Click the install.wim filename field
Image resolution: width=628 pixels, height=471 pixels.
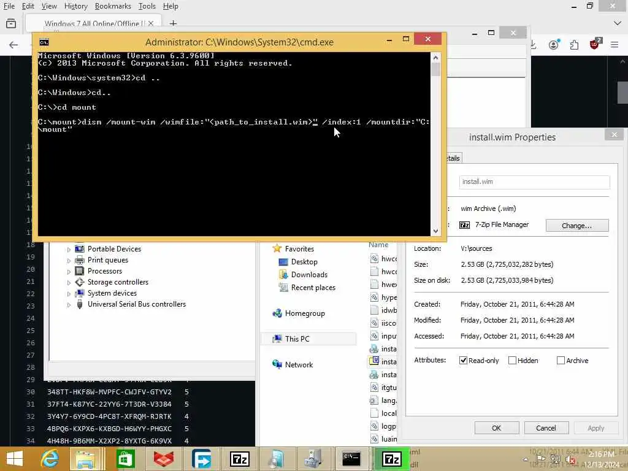(534, 182)
